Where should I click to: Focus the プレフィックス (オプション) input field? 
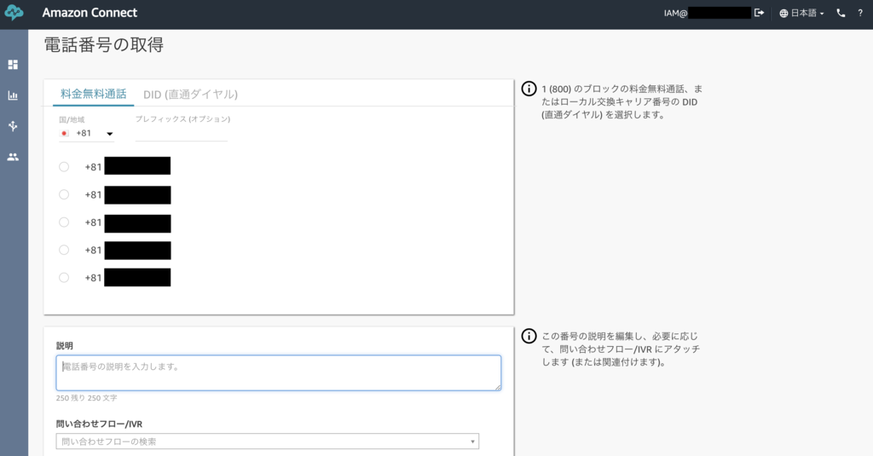[x=182, y=134]
